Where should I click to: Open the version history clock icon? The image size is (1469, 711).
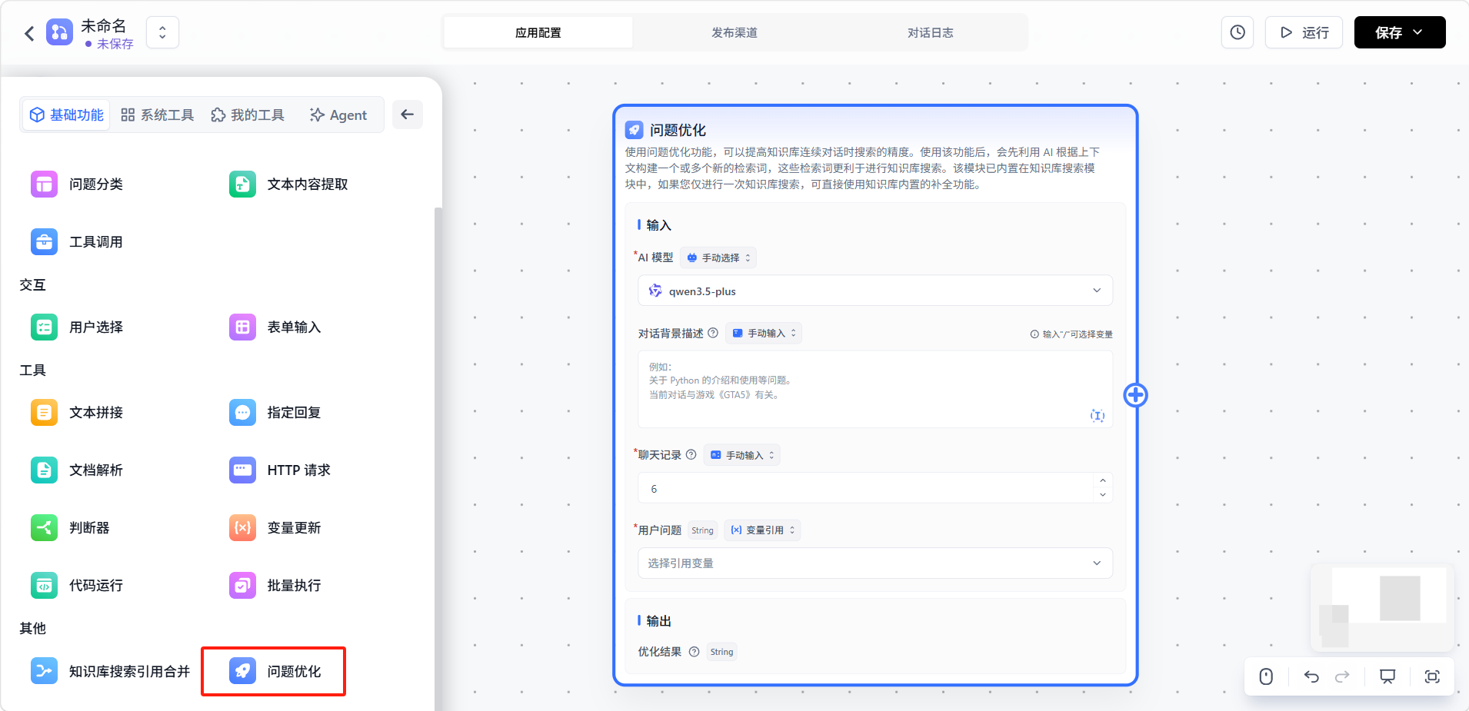1237,32
